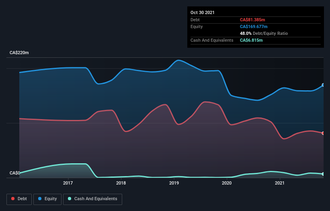Viewport: 330px width, 211px height.
Task: Click the blue Equity legend dot
Action: click(x=40, y=199)
